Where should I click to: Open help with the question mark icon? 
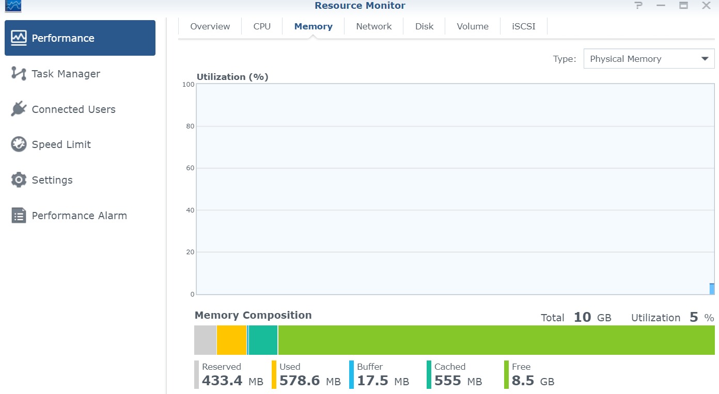pyautogui.click(x=639, y=6)
